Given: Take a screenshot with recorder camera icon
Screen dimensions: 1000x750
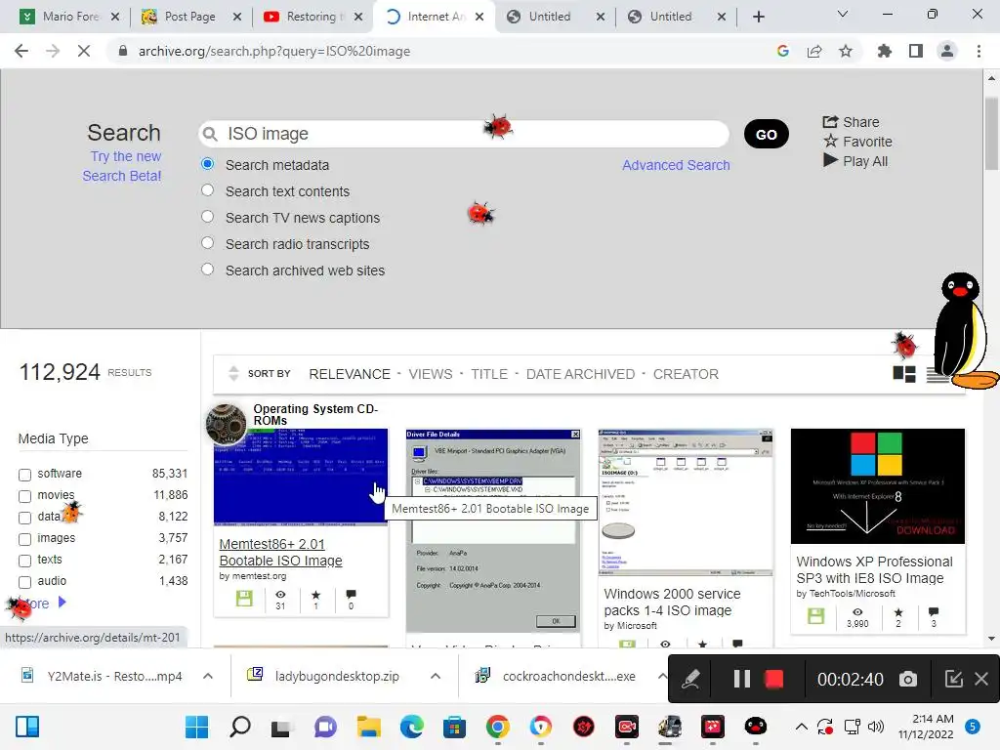Looking at the screenshot, I should 908,680.
